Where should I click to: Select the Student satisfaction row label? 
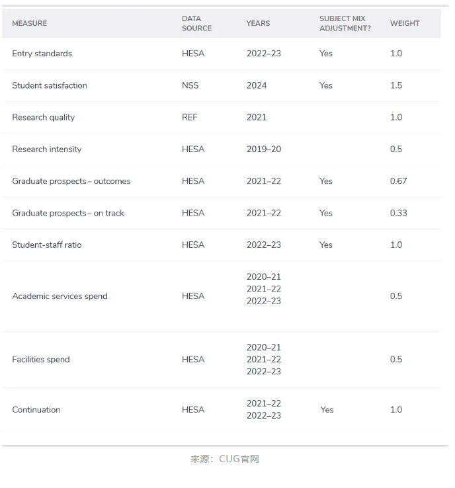(50, 85)
